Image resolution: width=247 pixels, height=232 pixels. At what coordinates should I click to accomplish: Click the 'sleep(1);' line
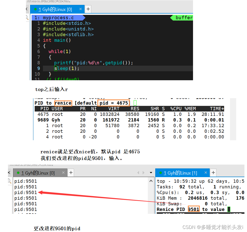point(67,68)
